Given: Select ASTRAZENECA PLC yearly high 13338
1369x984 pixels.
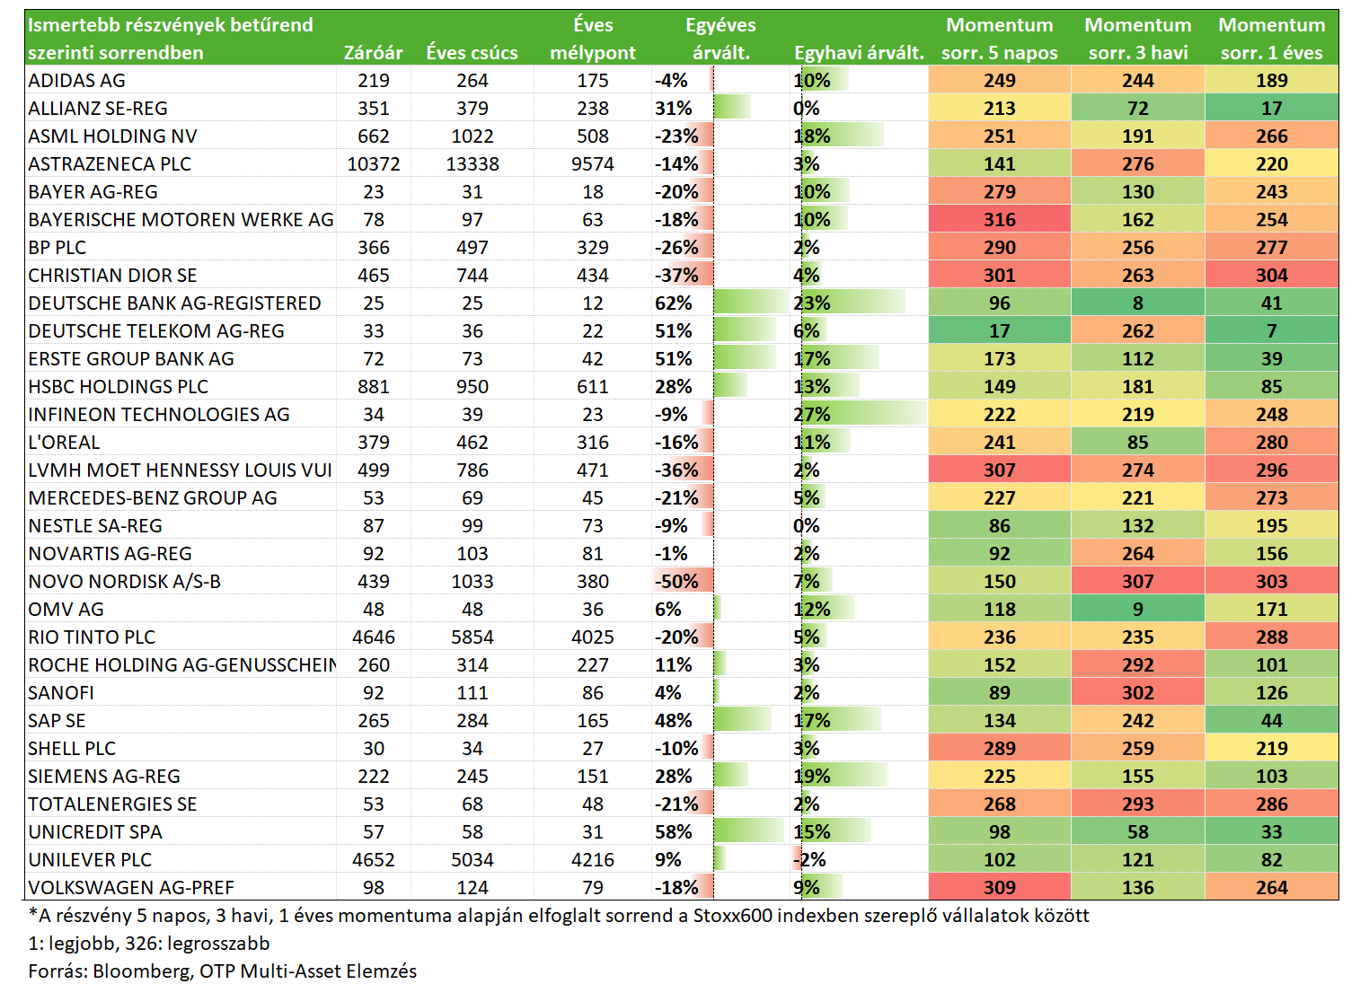Looking at the screenshot, I should (x=472, y=163).
